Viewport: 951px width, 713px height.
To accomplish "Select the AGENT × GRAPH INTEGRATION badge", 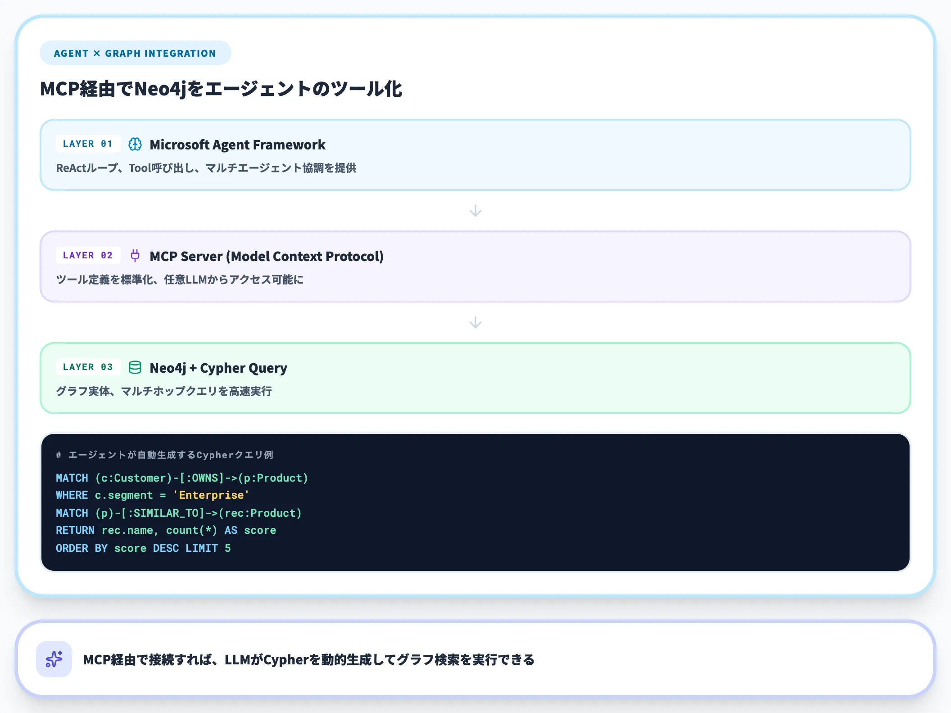I will tap(135, 53).
